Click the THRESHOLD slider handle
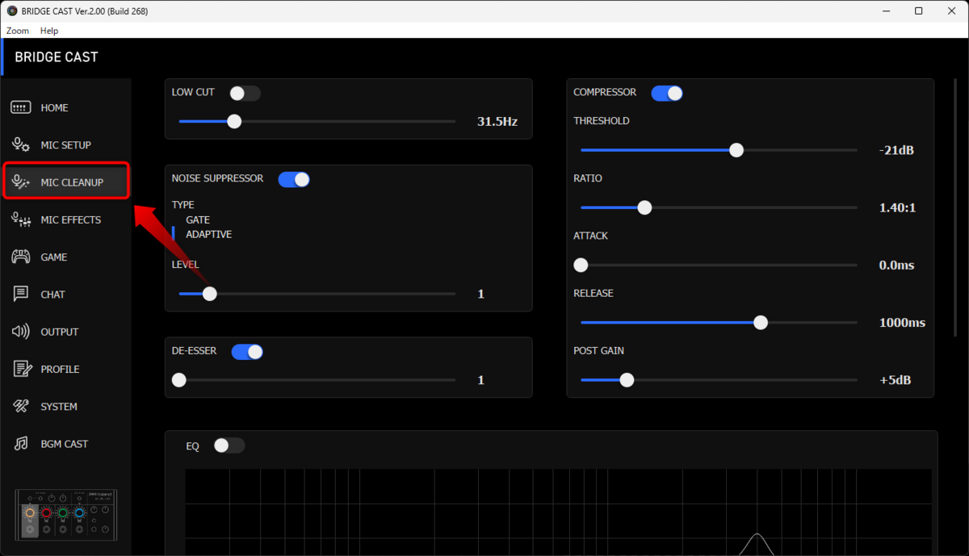The image size is (969, 556). point(736,150)
